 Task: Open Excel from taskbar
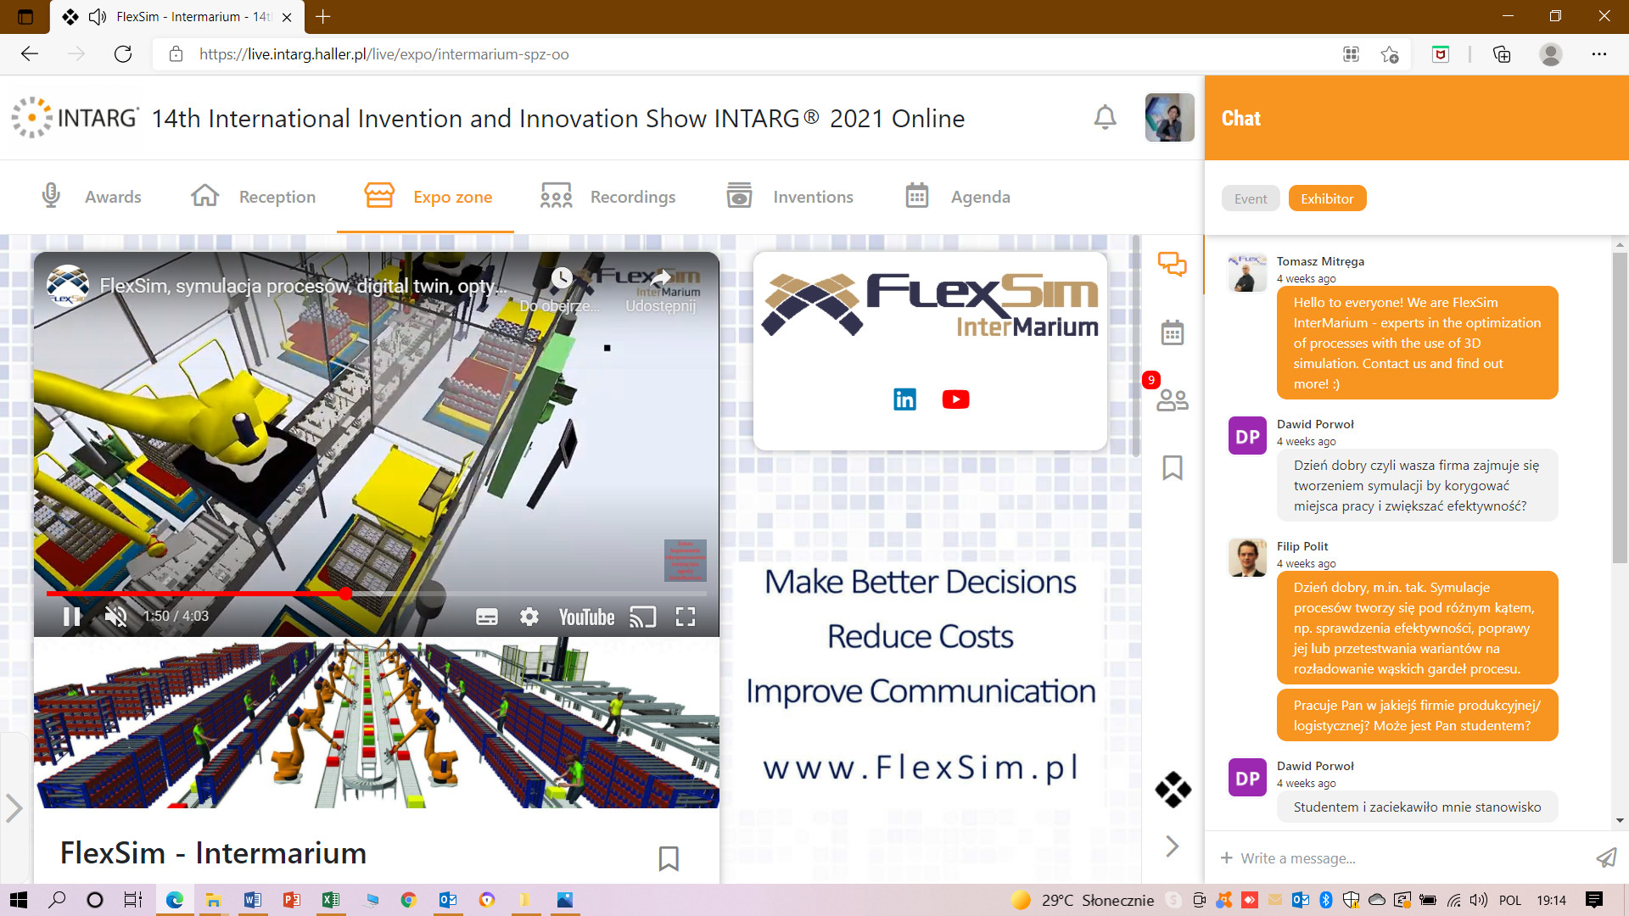click(x=331, y=900)
